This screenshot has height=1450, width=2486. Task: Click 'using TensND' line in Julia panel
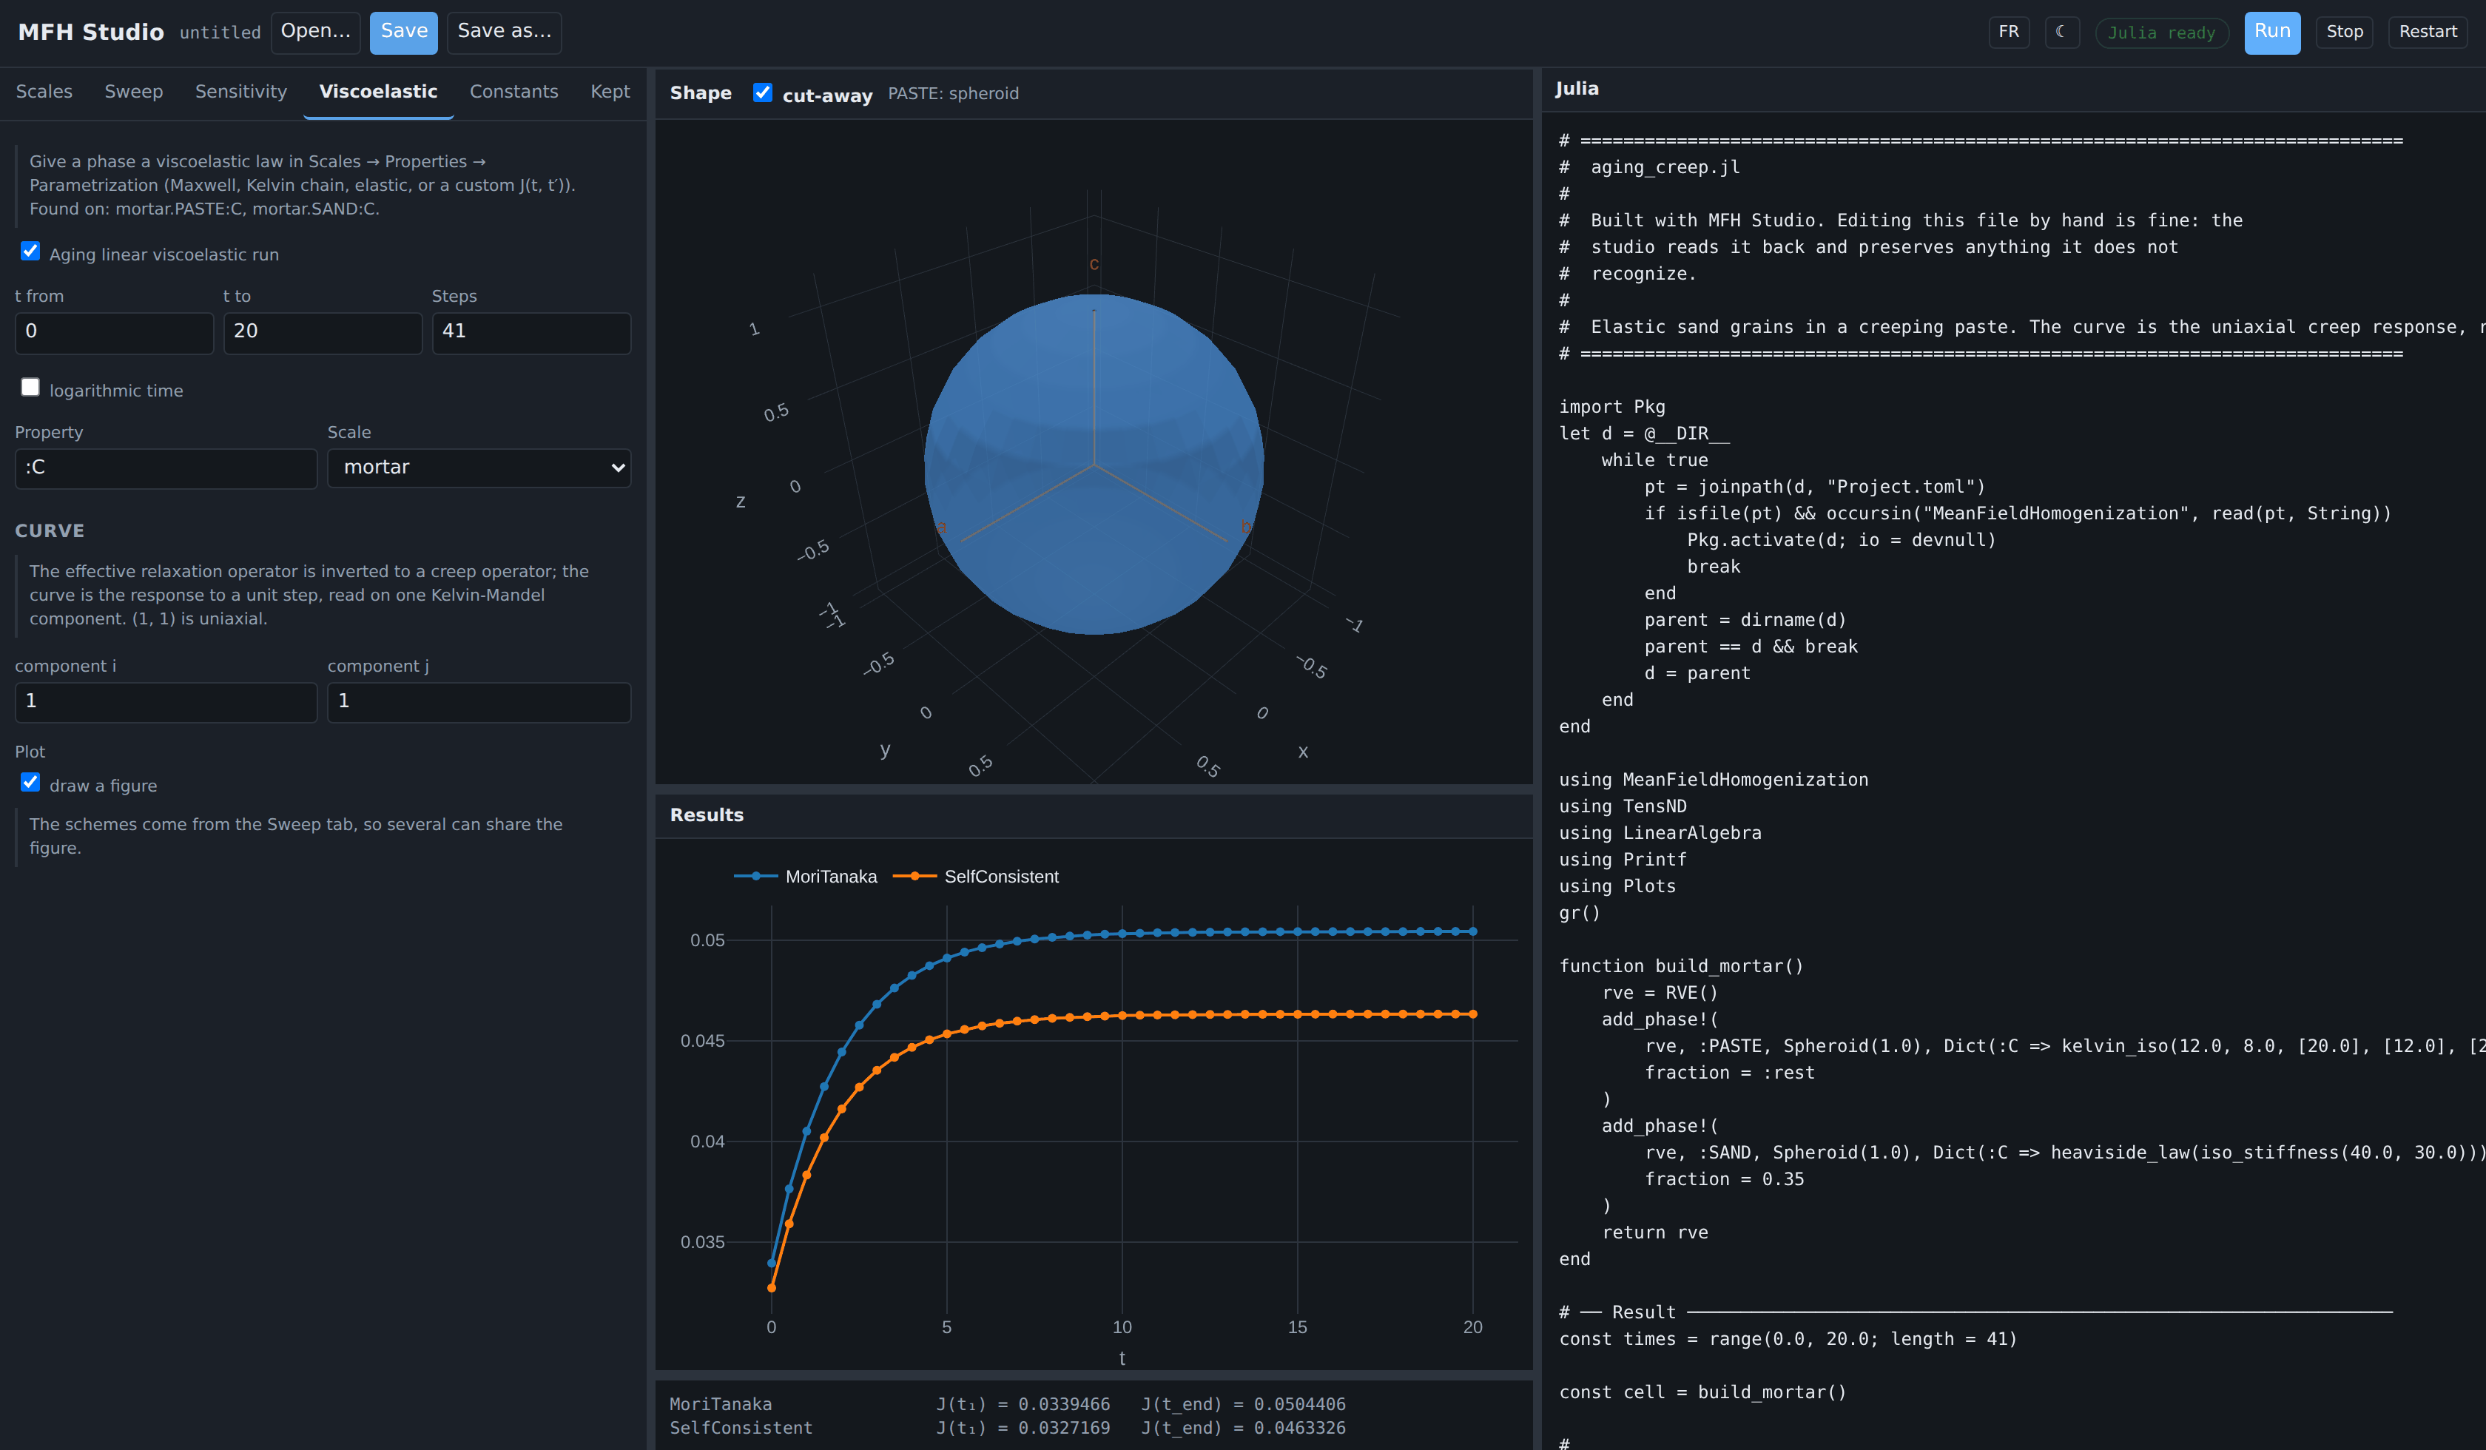click(1623, 806)
